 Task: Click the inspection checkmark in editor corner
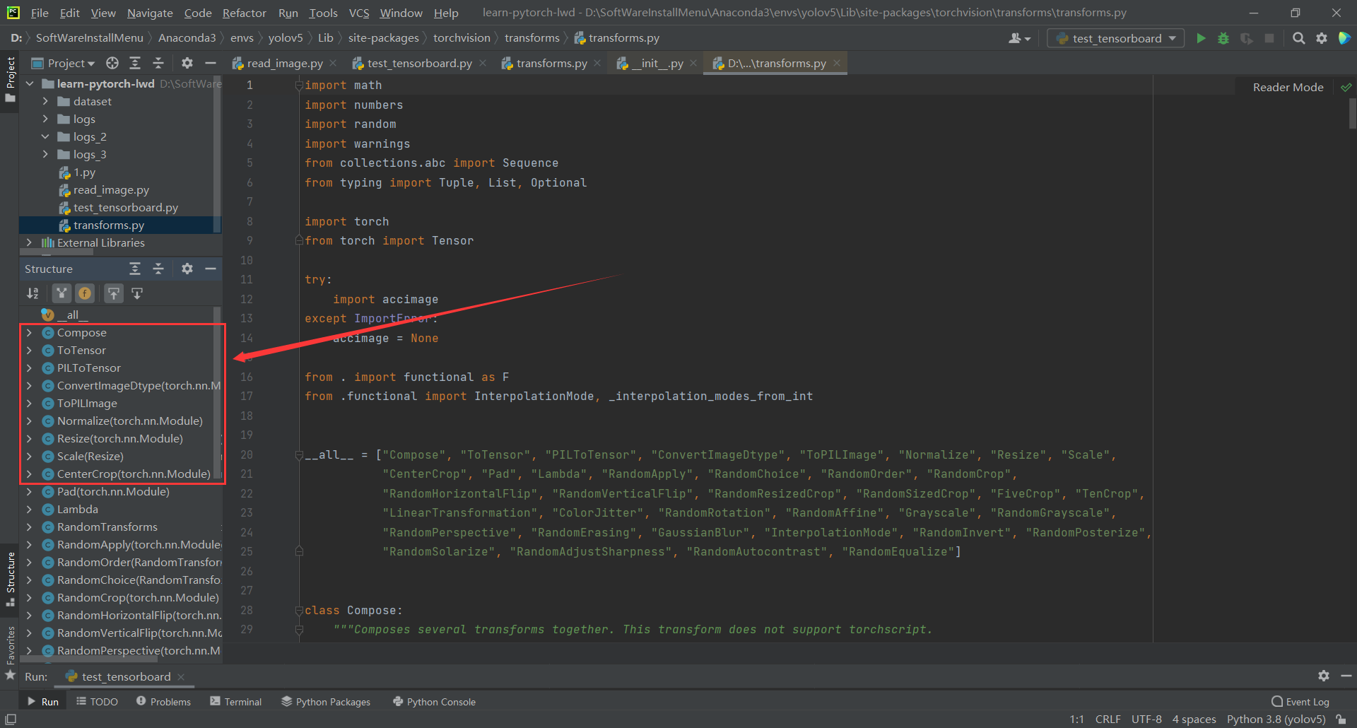(1346, 87)
